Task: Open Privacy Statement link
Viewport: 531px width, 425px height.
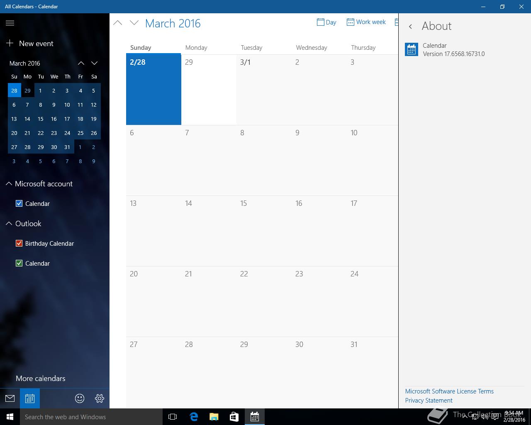Action: coord(429,401)
